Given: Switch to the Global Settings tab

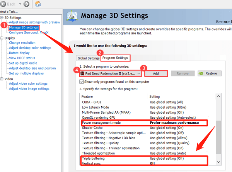Looking at the screenshot, I should click(x=89, y=58).
